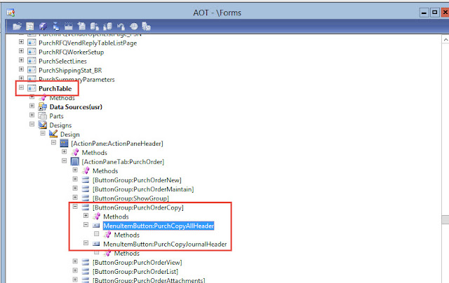Click the PurchSelectLines form icon
Image resolution: width=449 pixels, height=283 pixels.
tap(32, 61)
